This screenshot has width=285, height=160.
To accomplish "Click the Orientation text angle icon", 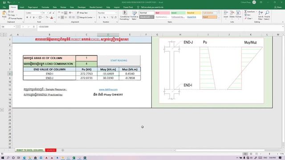I will (x=70, y=13).
